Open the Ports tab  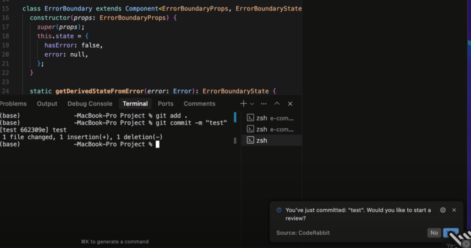coord(166,104)
